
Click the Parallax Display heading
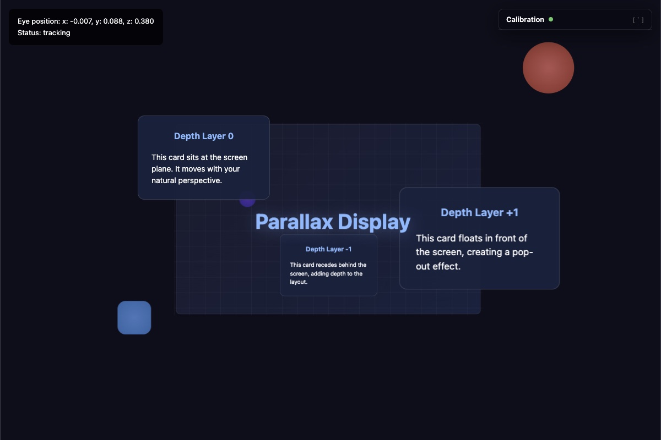coord(333,222)
